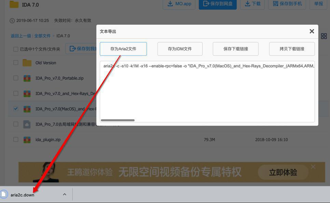The image size is (330, 203).
Task: Open the aria2c.down downloaded file
Action: (22, 195)
